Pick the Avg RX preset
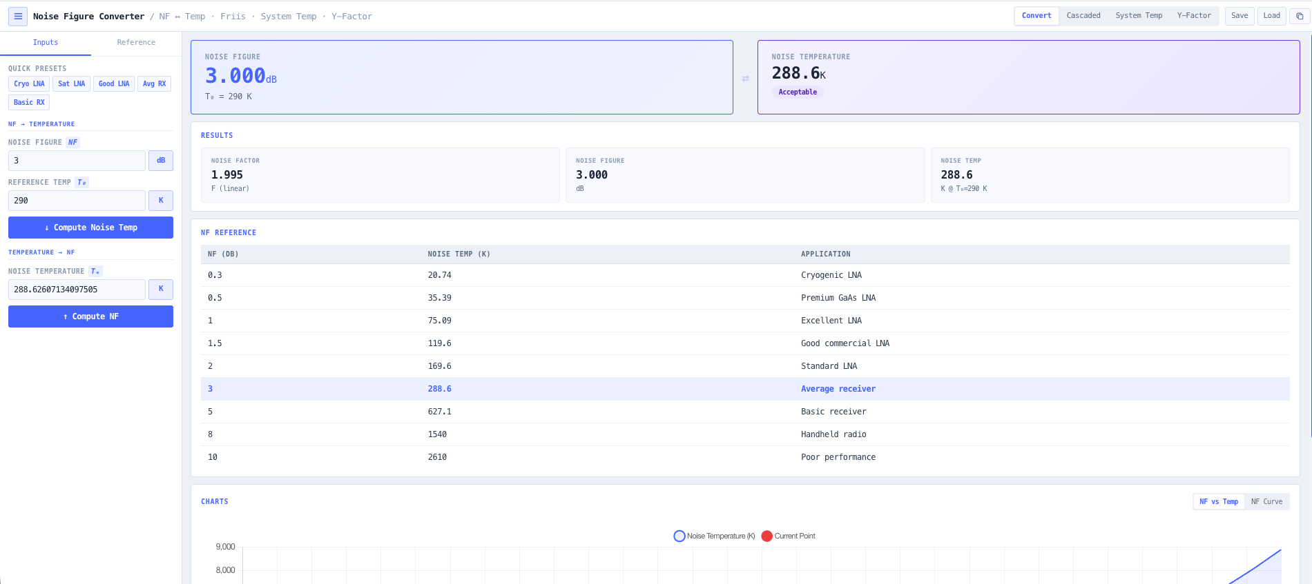The height and width of the screenshot is (584, 1312). click(x=154, y=84)
